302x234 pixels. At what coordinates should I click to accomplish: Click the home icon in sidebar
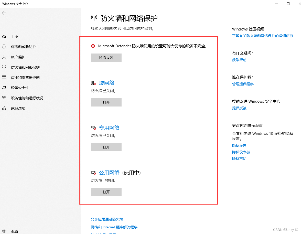click(4, 36)
